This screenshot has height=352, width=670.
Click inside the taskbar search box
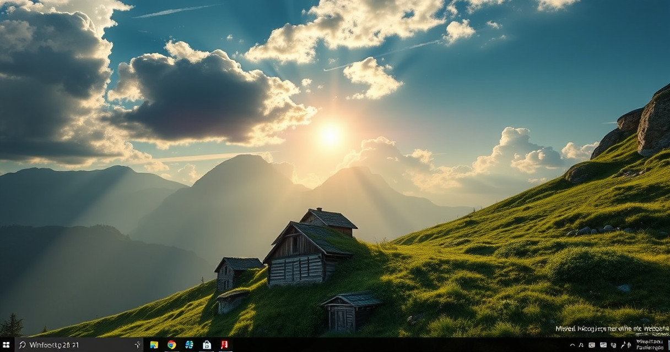[x=77, y=345]
